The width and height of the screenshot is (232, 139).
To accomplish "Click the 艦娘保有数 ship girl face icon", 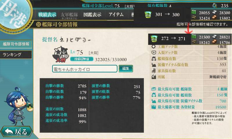I will coord(154,59).
